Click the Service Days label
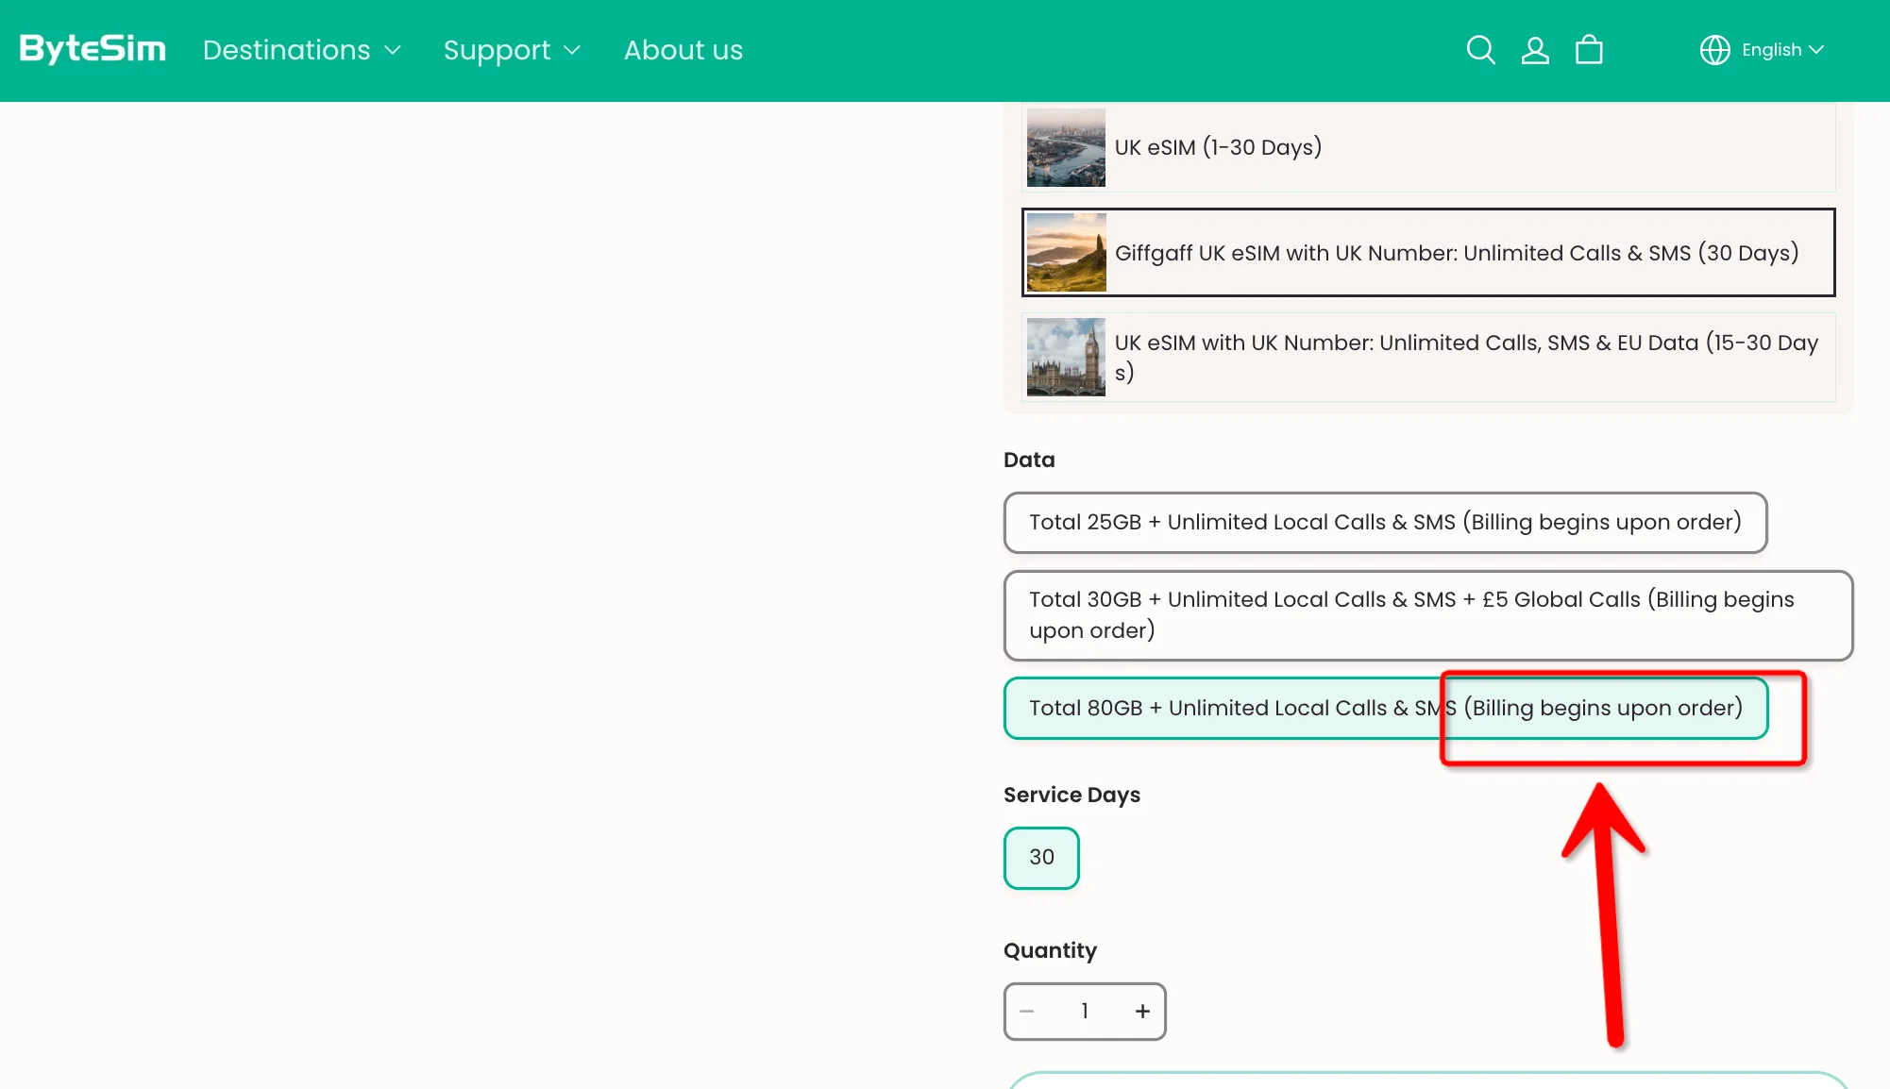Image resolution: width=1890 pixels, height=1089 pixels. [x=1072, y=796]
